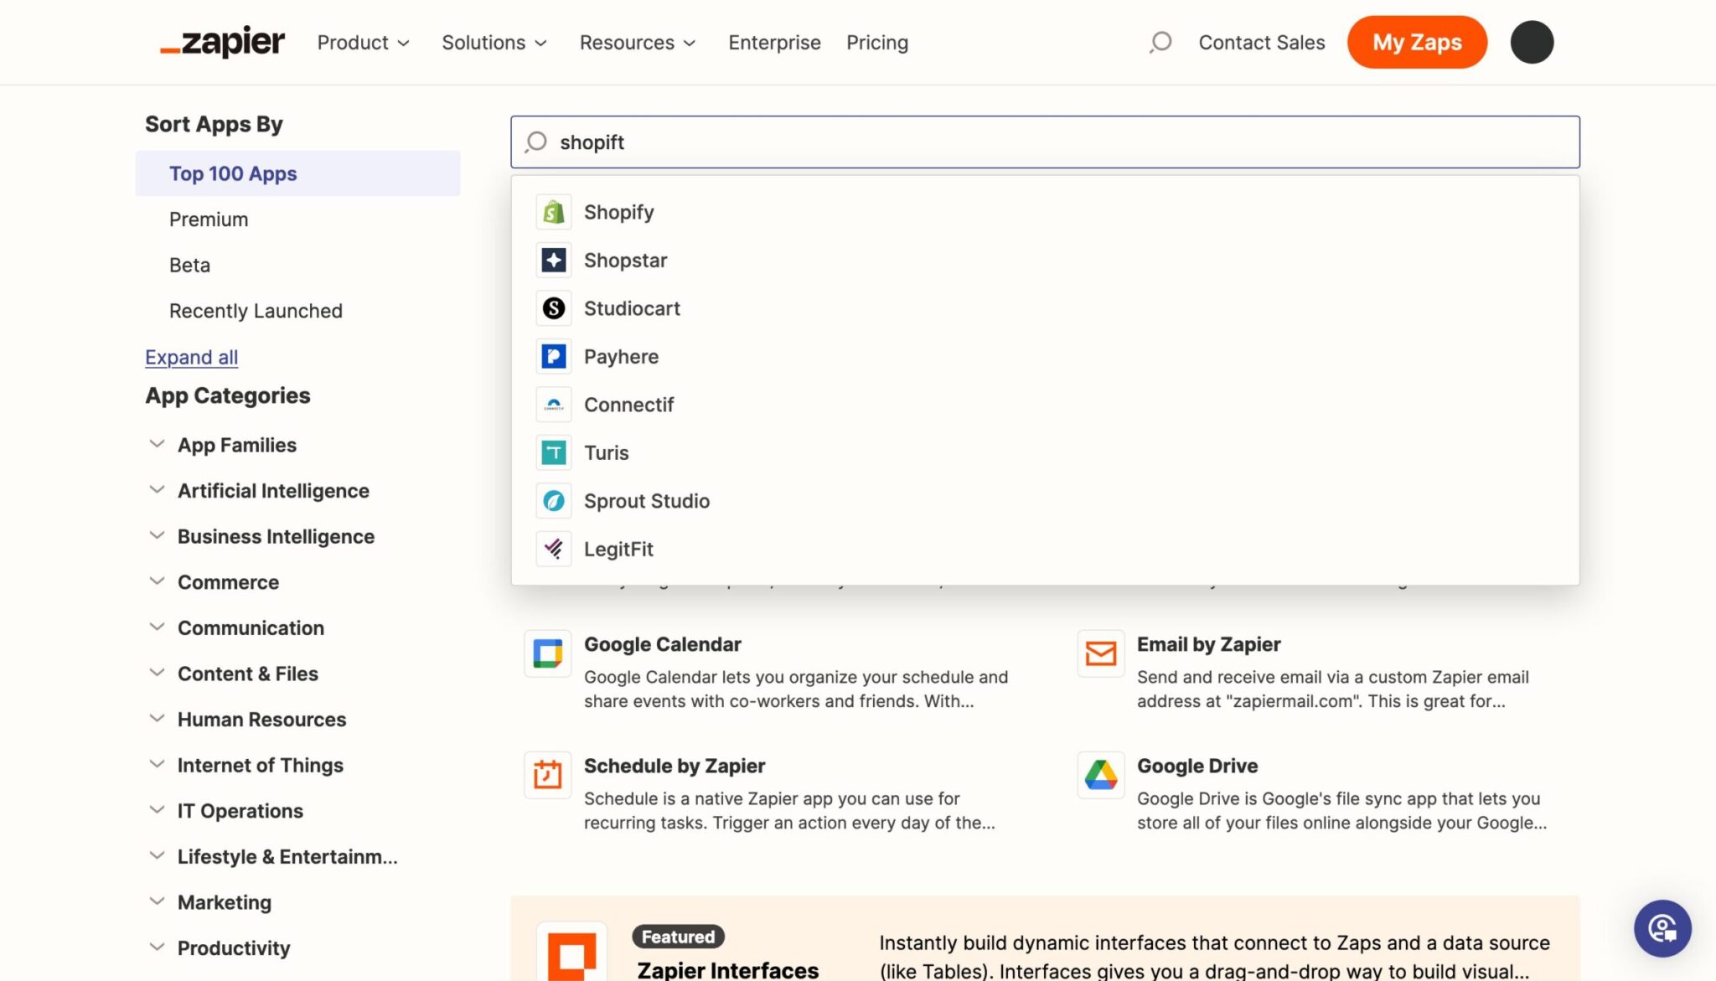Select the Payhere icon
1716x981 pixels.
click(x=553, y=356)
